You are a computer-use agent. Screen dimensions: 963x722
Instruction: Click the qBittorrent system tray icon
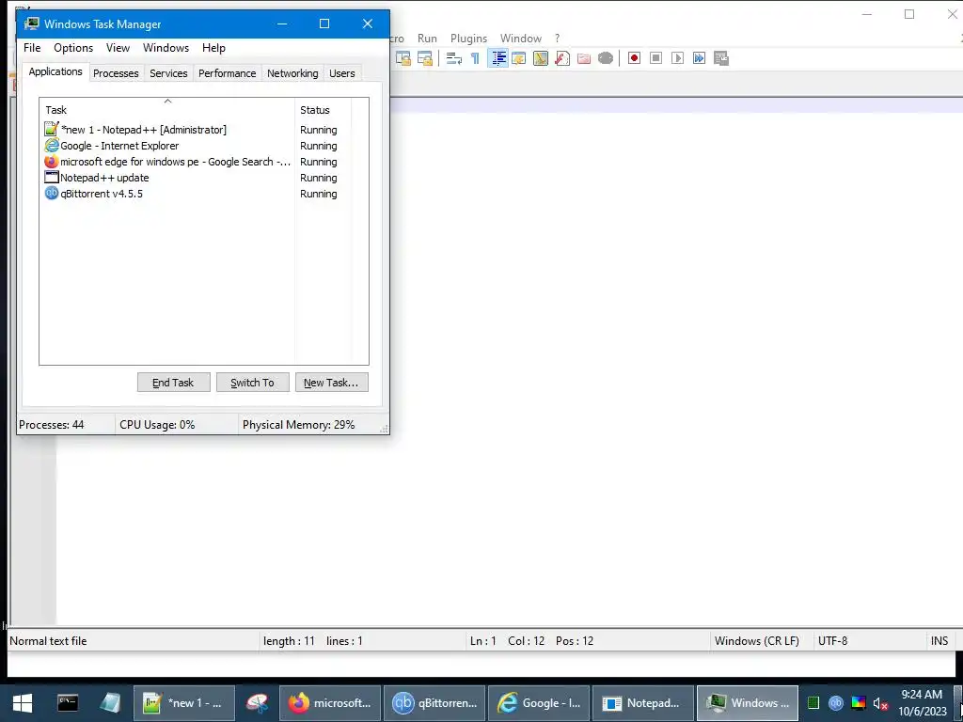point(835,703)
